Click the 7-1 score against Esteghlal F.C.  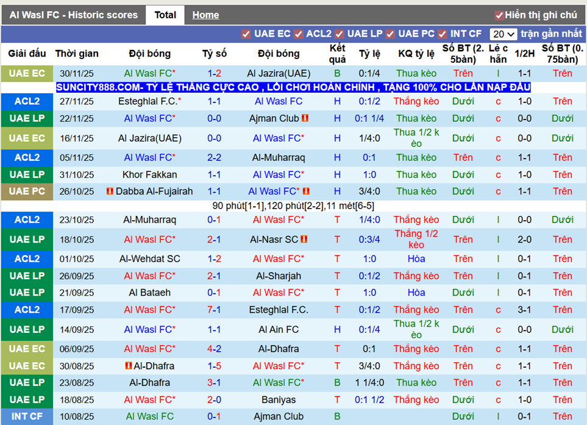point(215,310)
